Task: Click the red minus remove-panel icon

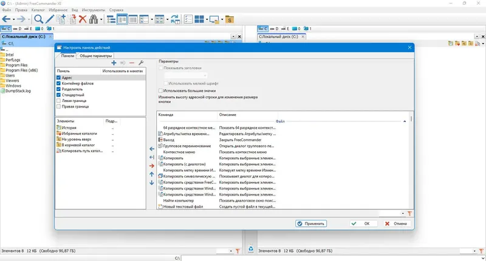Action: coord(132,63)
